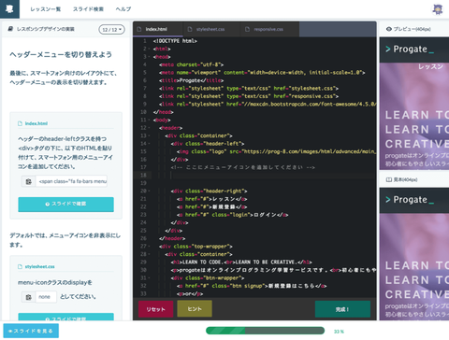Click the DOCTYPE html text on line 1
The width and height of the screenshot is (449, 340).
[x=175, y=41]
